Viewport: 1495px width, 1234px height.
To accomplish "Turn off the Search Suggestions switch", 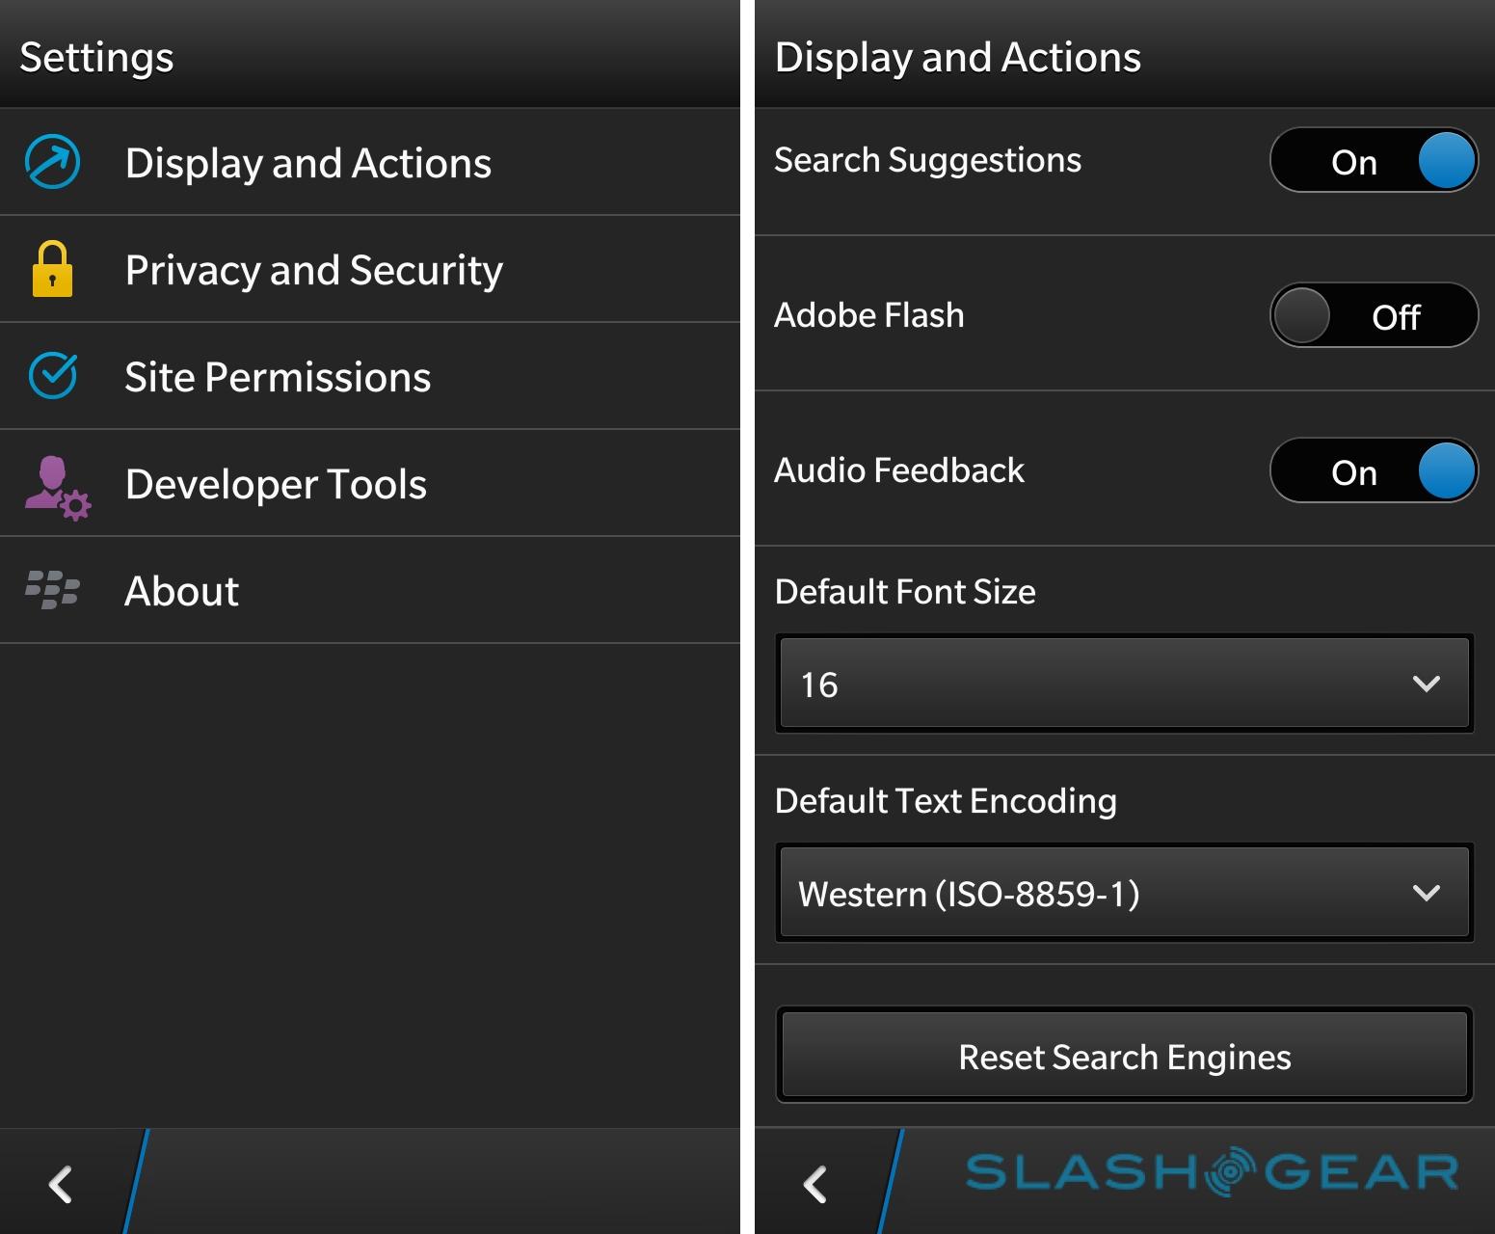I will tap(1374, 160).
